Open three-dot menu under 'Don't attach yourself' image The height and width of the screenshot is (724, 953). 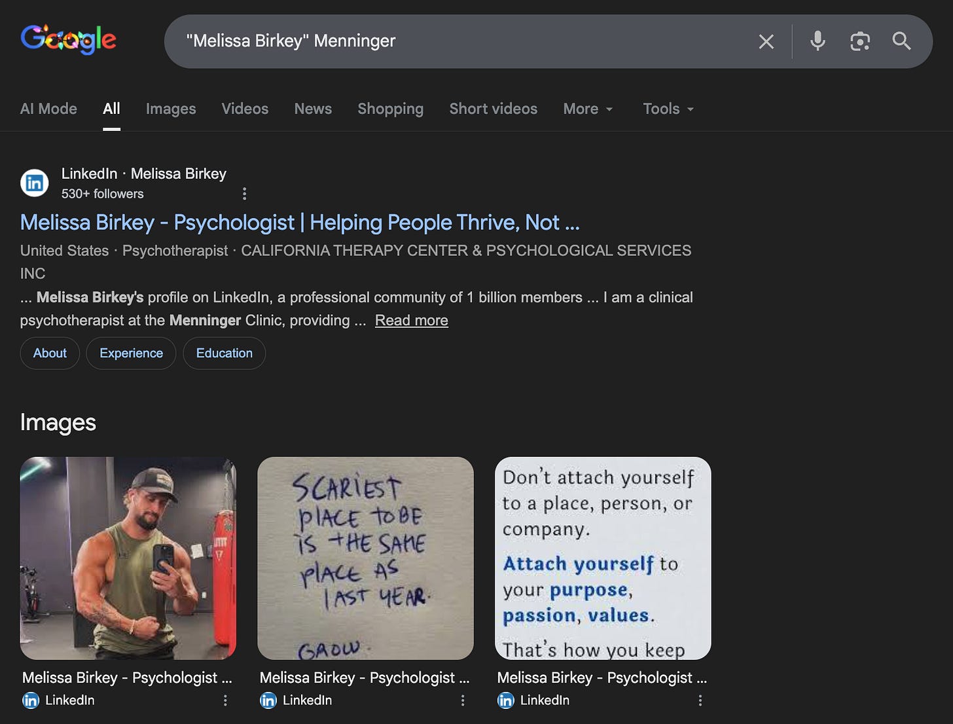[700, 700]
